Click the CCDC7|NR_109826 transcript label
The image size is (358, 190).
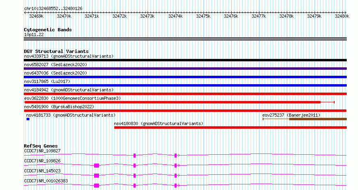coord(42,161)
